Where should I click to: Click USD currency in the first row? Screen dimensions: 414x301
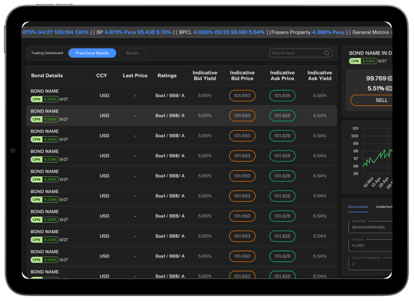coord(104,95)
